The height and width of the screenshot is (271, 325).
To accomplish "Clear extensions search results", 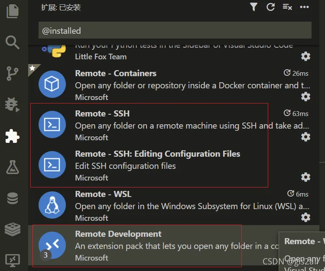I will 287,7.
